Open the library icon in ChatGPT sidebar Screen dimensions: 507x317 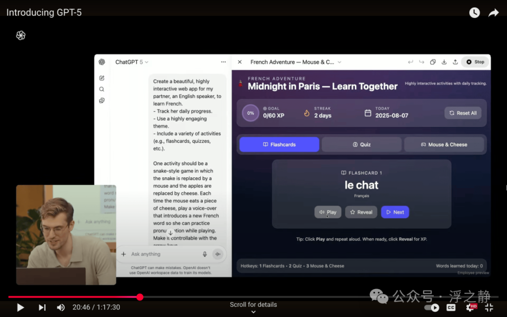pyautogui.click(x=102, y=101)
